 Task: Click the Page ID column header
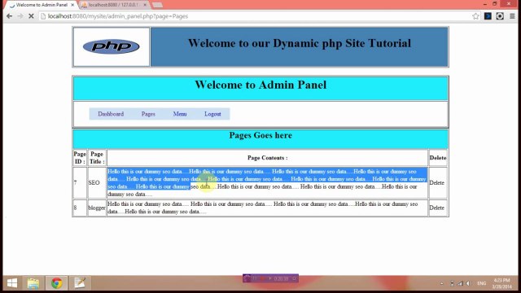(80, 158)
